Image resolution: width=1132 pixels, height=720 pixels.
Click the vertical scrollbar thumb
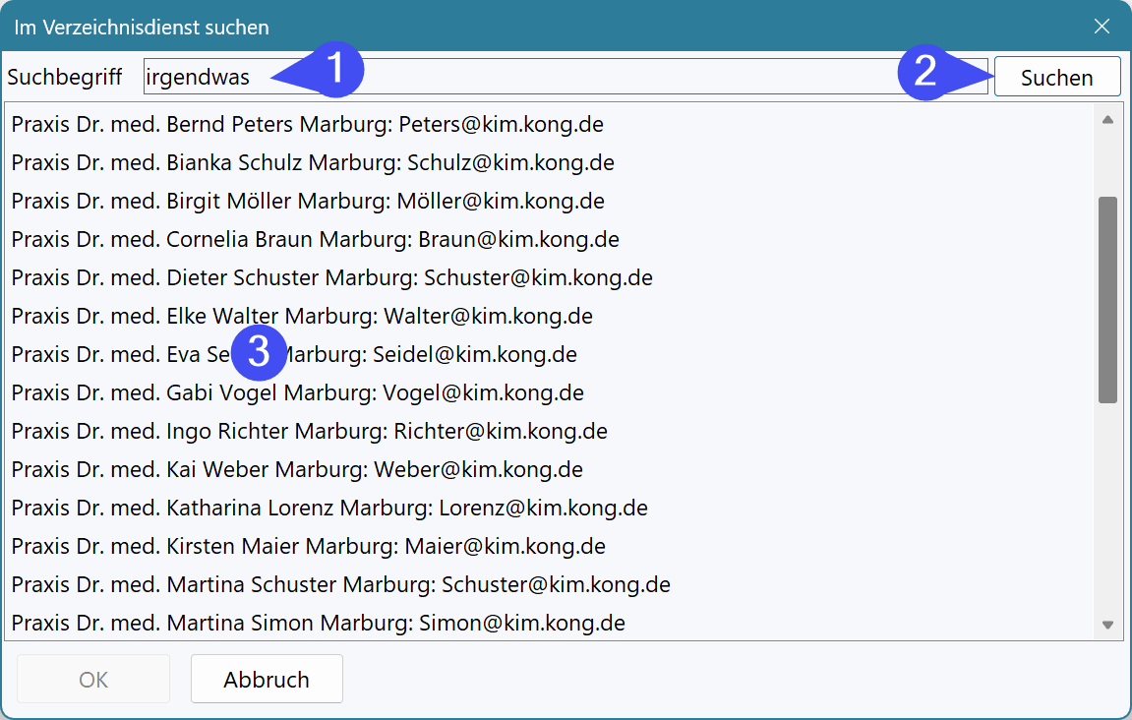coord(1107,299)
